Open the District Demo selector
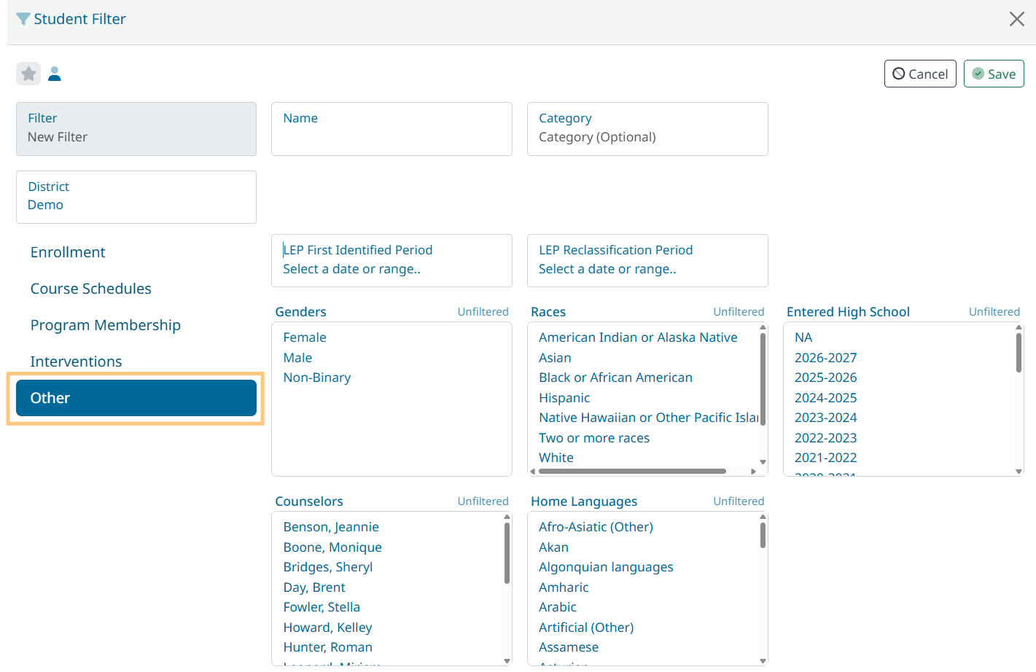1036x672 pixels. (x=136, y=197)
